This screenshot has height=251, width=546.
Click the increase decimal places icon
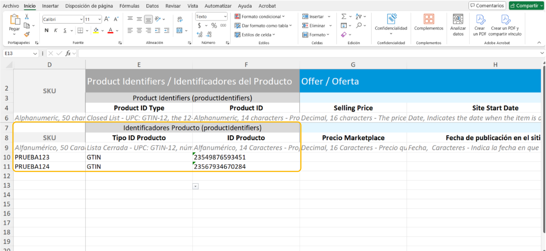coord(200,34)
